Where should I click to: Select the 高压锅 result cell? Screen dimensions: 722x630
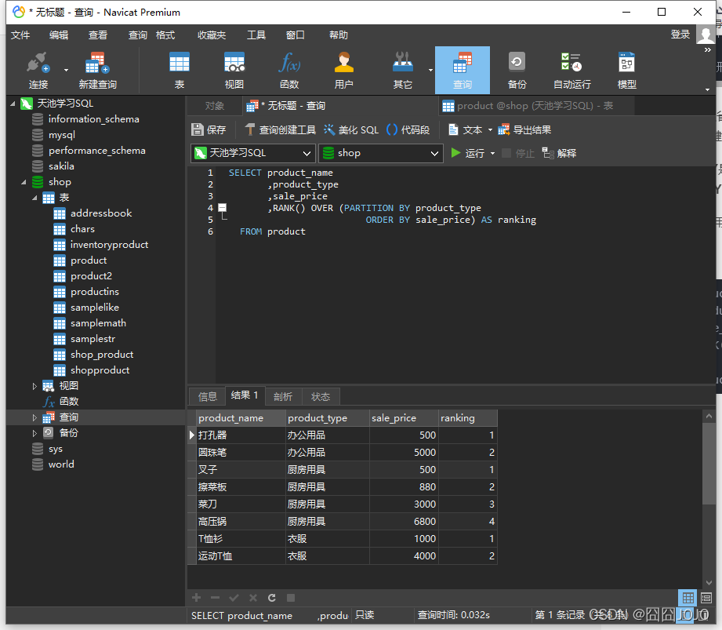click(x=241, y=522)
